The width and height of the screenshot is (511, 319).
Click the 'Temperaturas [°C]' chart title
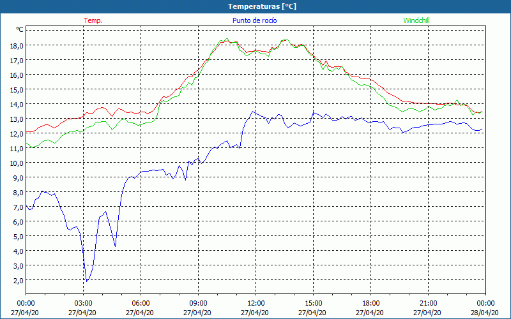click(262, 6)
